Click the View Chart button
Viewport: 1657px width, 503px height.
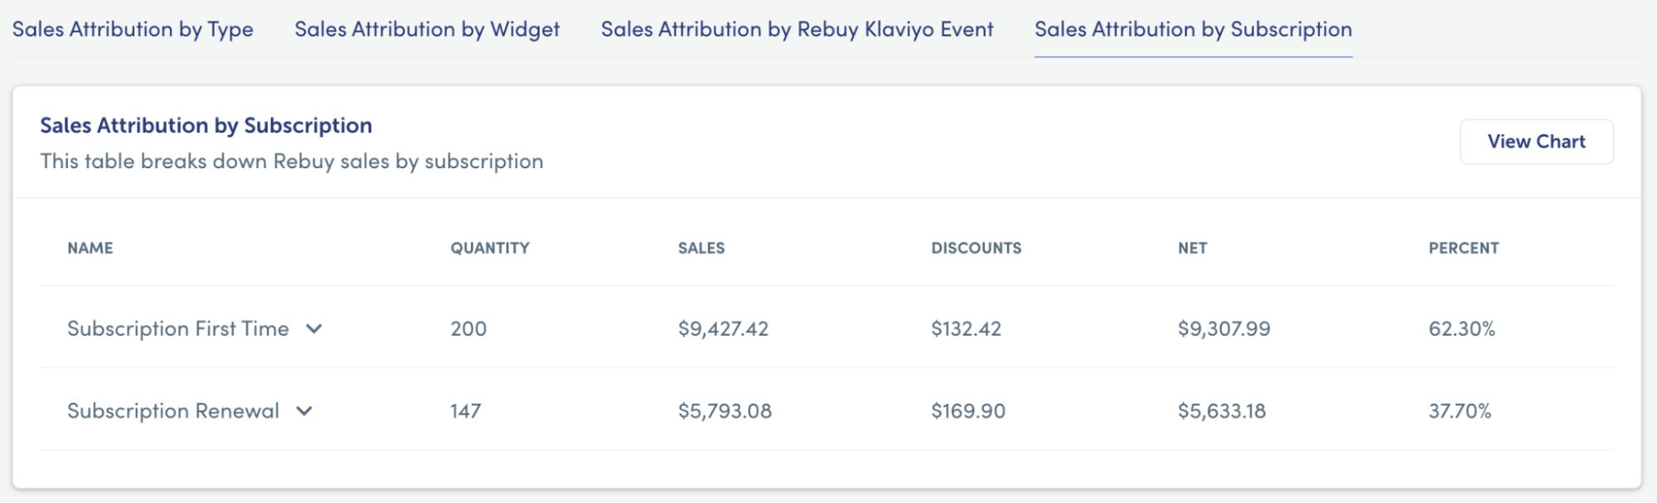(1536, 142)
